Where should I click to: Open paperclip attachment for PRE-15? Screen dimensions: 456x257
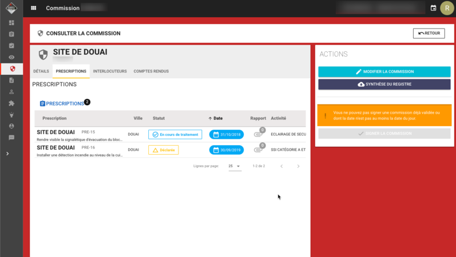pos(258,134)
